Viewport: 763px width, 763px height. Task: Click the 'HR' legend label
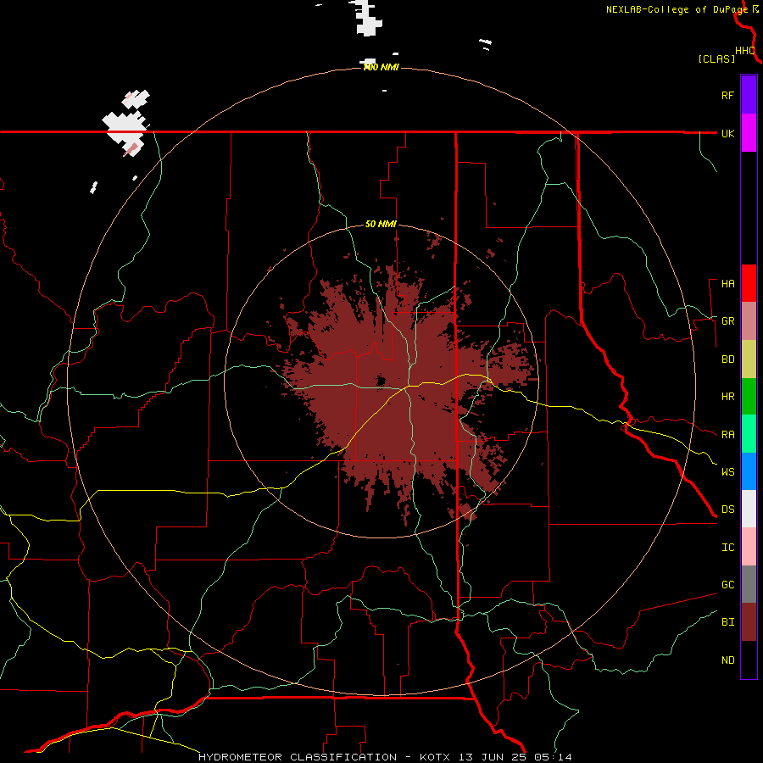(x=727, y=397)
